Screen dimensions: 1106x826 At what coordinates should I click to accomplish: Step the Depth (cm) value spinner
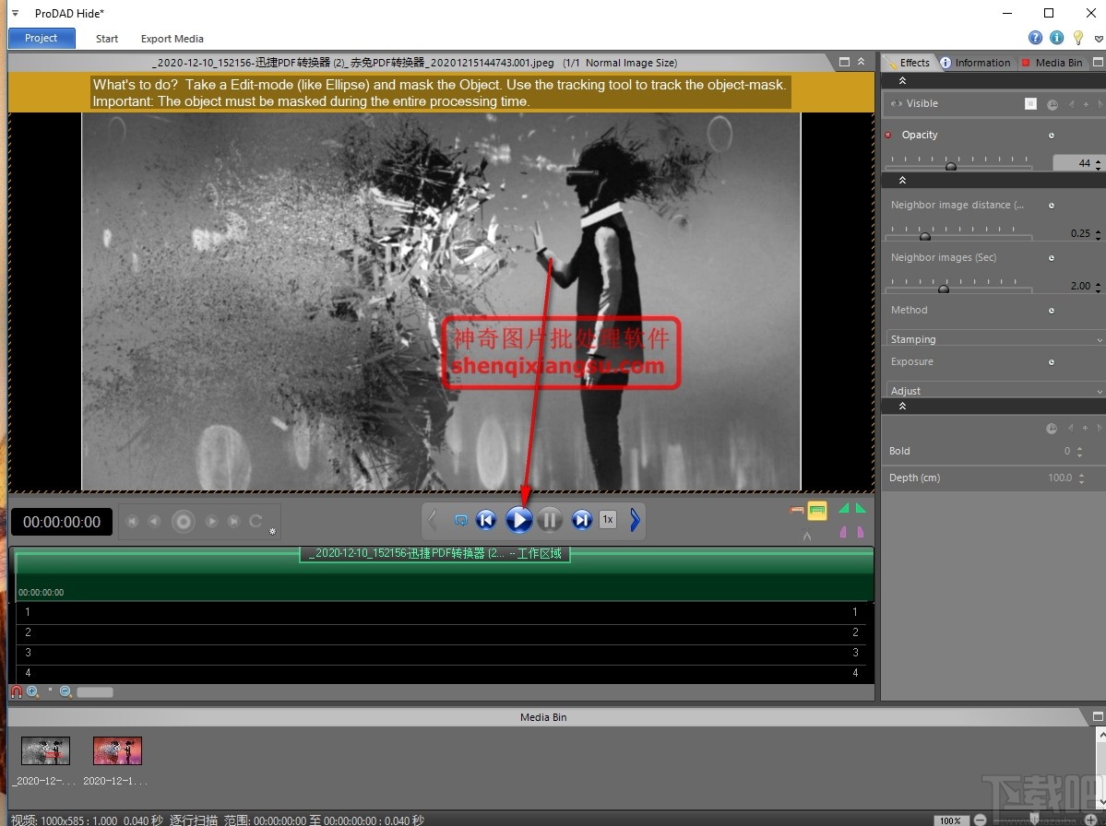1081,478
